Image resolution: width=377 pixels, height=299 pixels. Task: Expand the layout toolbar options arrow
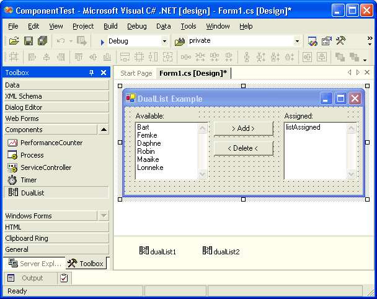tap(365, 60)
